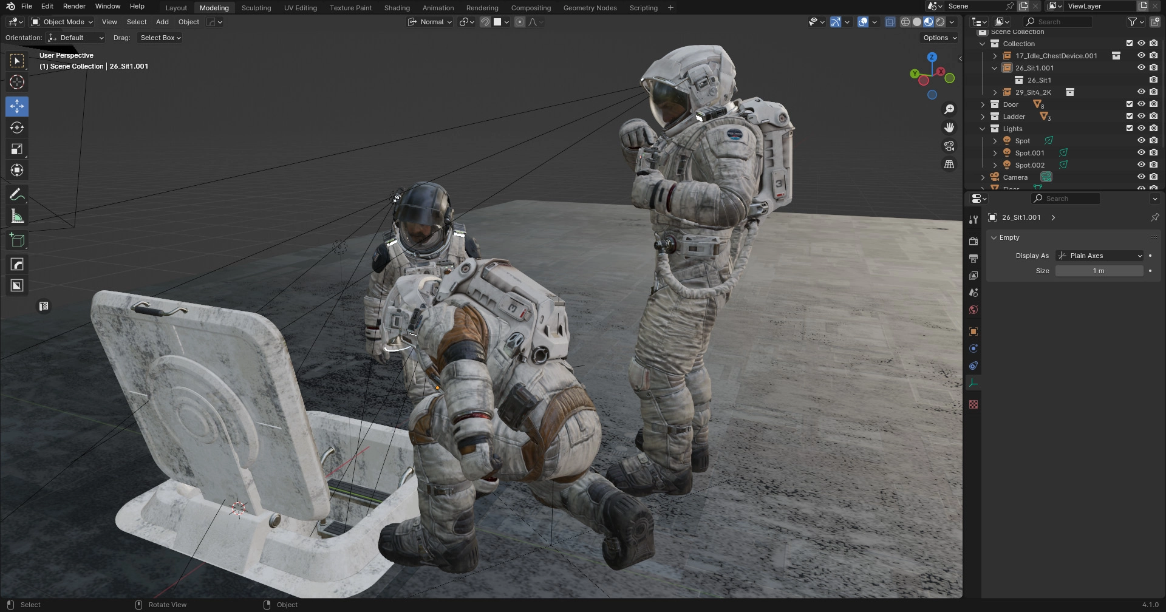1166x612 pixels.
Task: Toggle visibility of Spot.001 light
Action: 1141,153
